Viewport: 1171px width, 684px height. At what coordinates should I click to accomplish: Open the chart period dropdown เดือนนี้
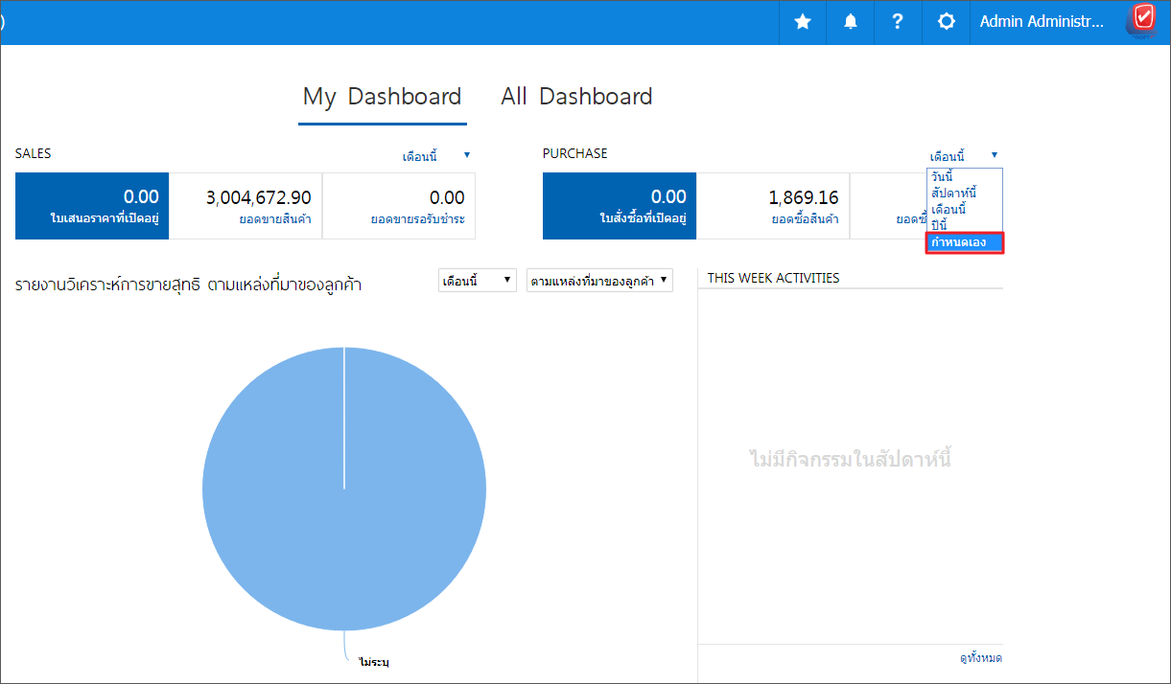pyautogui.click(x=477, y=281)
